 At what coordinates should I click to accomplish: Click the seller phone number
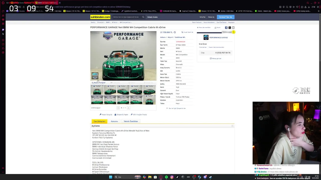click(x=223, y=53)
